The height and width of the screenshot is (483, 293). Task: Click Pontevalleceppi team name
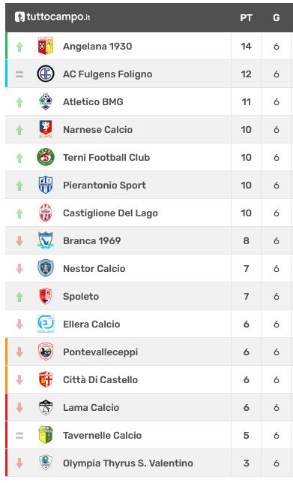100,352
